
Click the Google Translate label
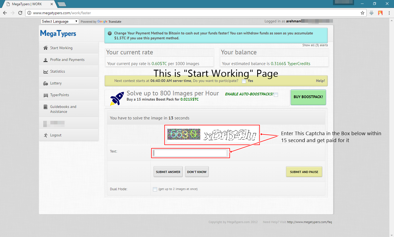pyautogui.click(x=109, y=22)
